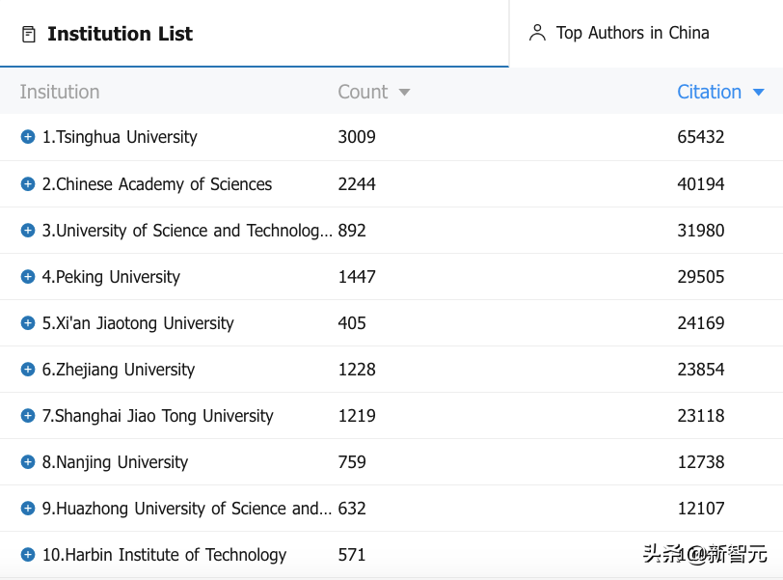
Task: Click the person icon beside Top Authors
Action: click(x=537, y=33)
